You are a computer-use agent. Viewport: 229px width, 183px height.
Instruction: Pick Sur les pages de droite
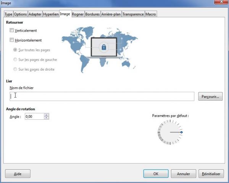pos(15,69)
